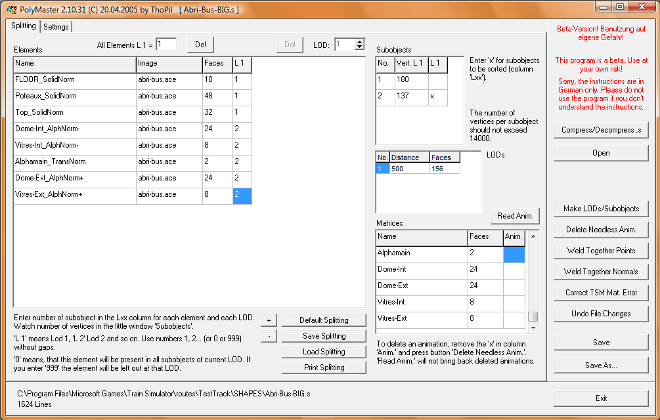Click Vert. L 1 value 180 in Subobjects
This screenshot has height=420, width=660.
(411, 81)
